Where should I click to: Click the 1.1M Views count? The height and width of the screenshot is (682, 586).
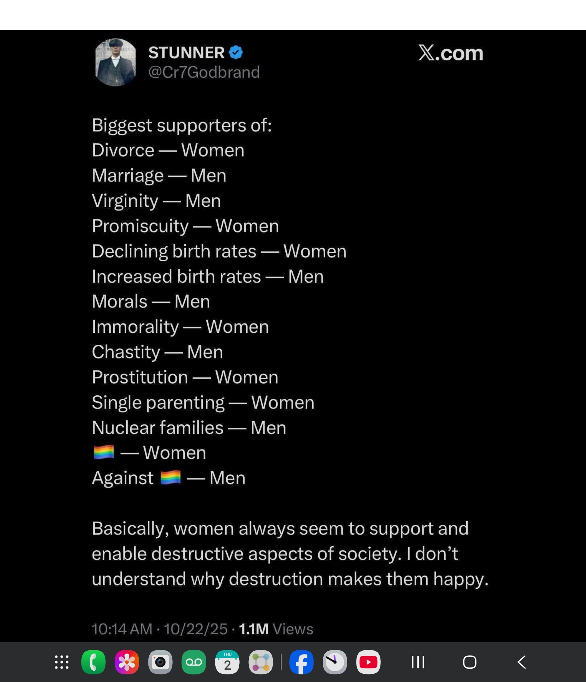click(276, 629)
